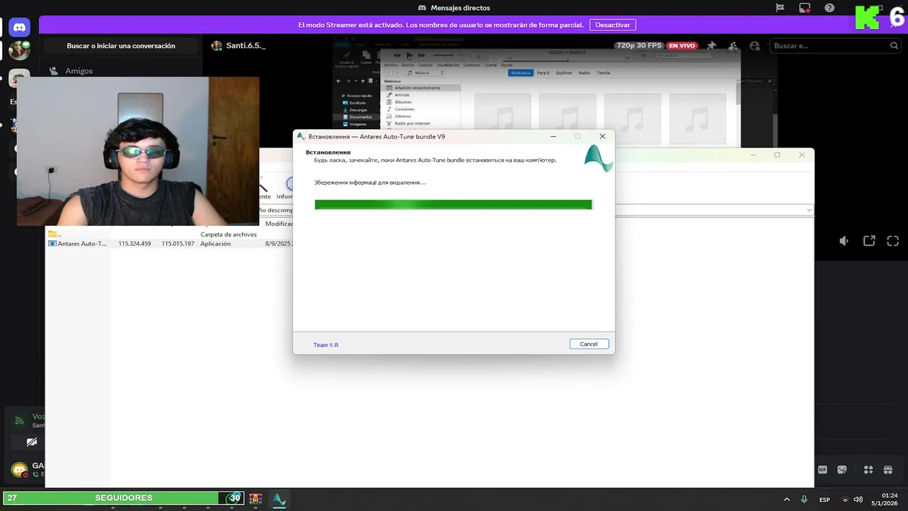Show user profile icon in Discord header
Screen dimensions: 908x511
pos(755,45)
